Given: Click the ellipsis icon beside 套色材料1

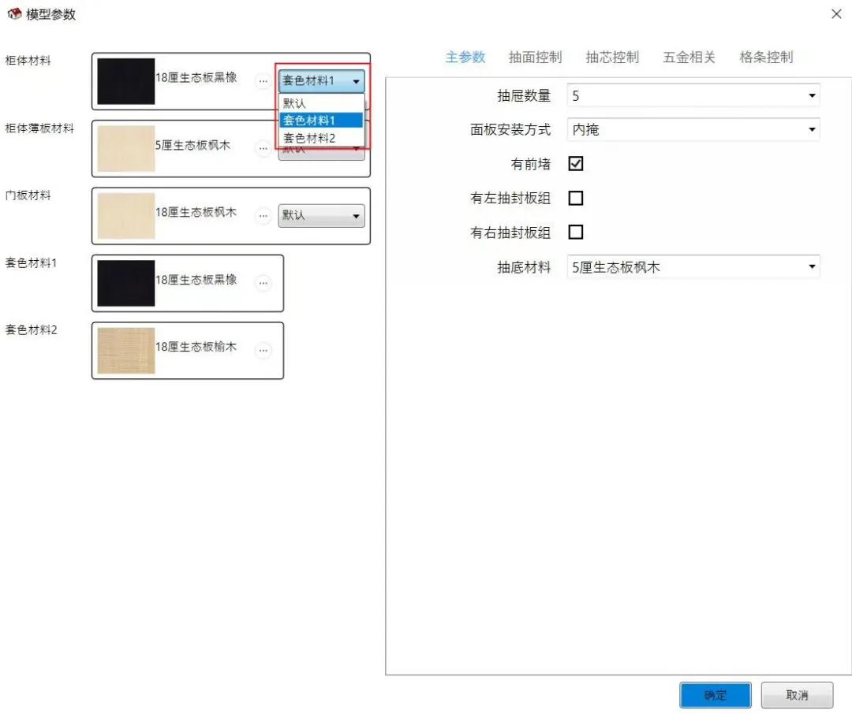Looking at the screenshot, I should tap(263, 283).
